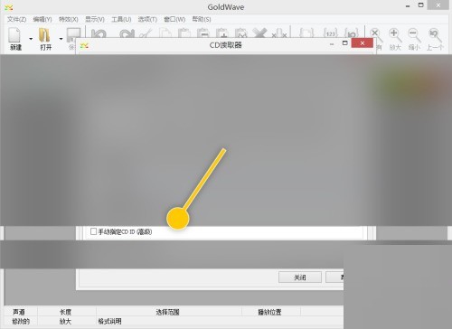Click the Delete X toolbar icon
Viewport: 452px width, 329px height.
(x=259, y=33)
